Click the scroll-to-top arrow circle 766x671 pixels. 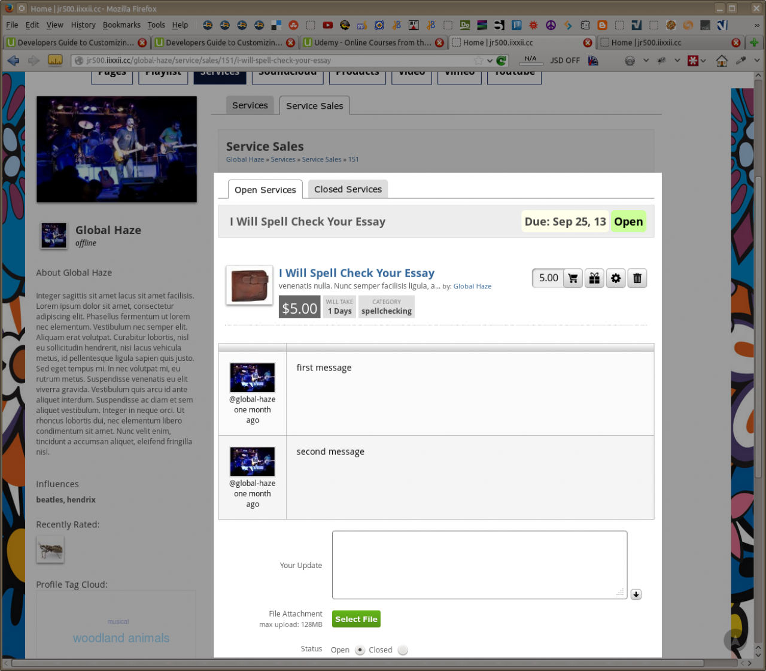point(735,640)
